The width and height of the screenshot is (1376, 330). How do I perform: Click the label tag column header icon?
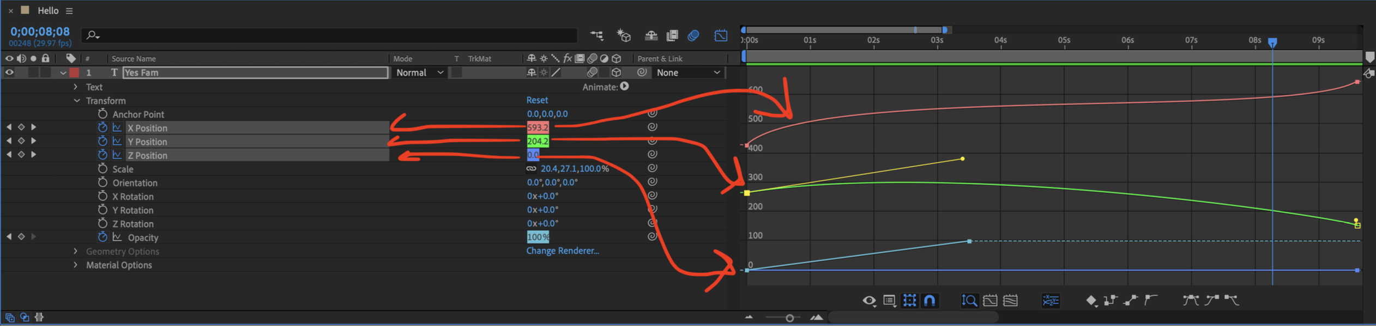click(71, 58)
